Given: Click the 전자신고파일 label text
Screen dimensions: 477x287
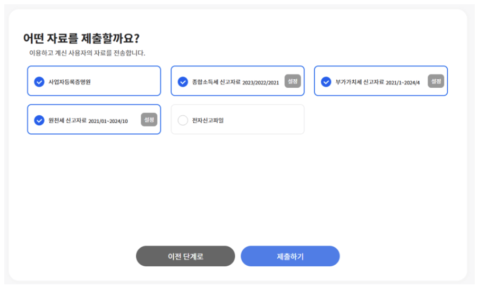Looking at the screenshot, I should pyautogui.click(x=208, y=120).
